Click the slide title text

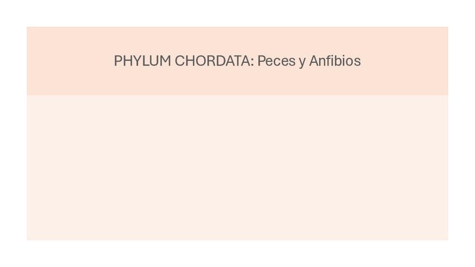click(237, 60)
